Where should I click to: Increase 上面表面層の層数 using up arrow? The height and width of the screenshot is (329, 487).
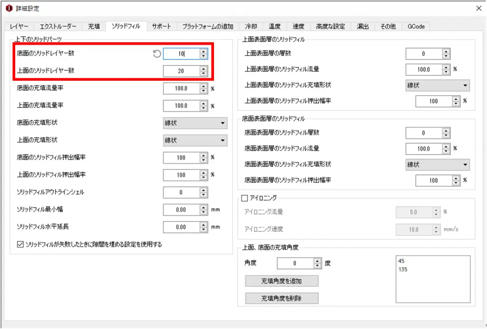coord(446,51)
